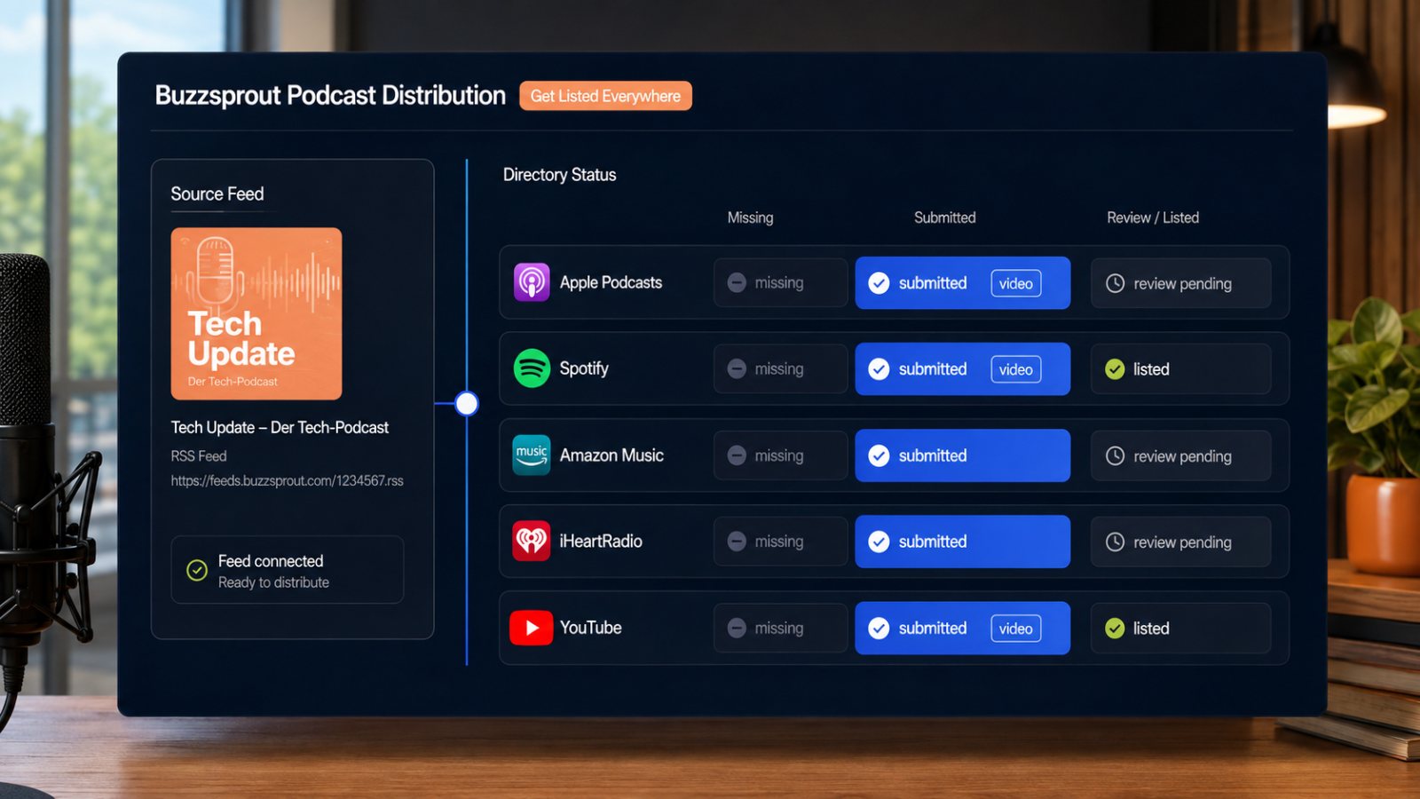The height and width of the screenshot is (799, 1420).
Task: Click 'review pending' text for iHeartRadio
Action: click(x=1182, y=542)
